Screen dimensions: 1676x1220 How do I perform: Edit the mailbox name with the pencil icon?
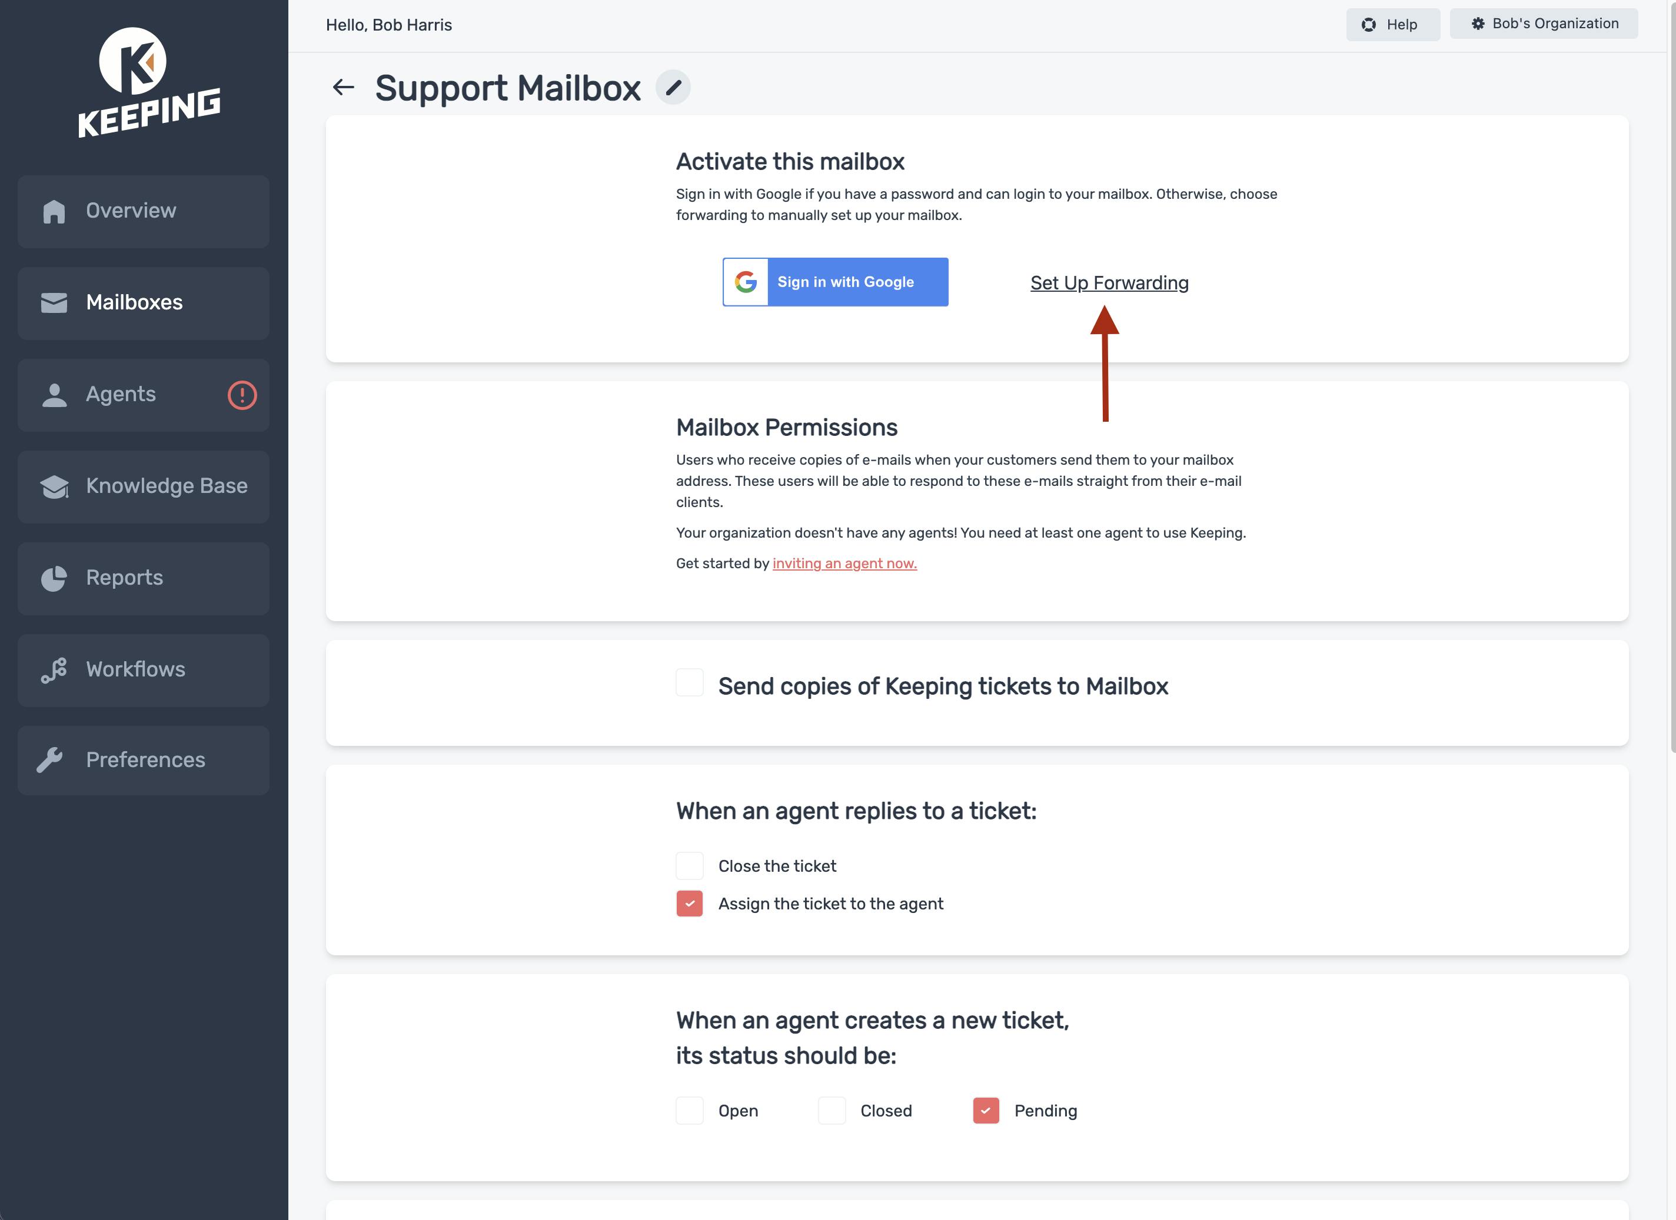pyautogui.click(x=673, y=87)
